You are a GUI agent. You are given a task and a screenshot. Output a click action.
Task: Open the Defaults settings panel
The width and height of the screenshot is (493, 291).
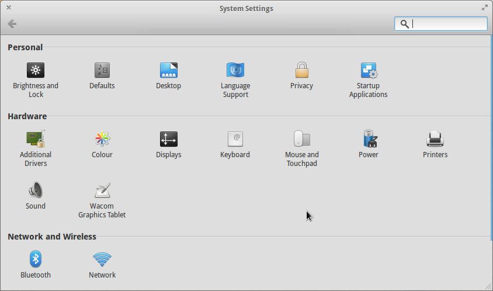[102, 71]
